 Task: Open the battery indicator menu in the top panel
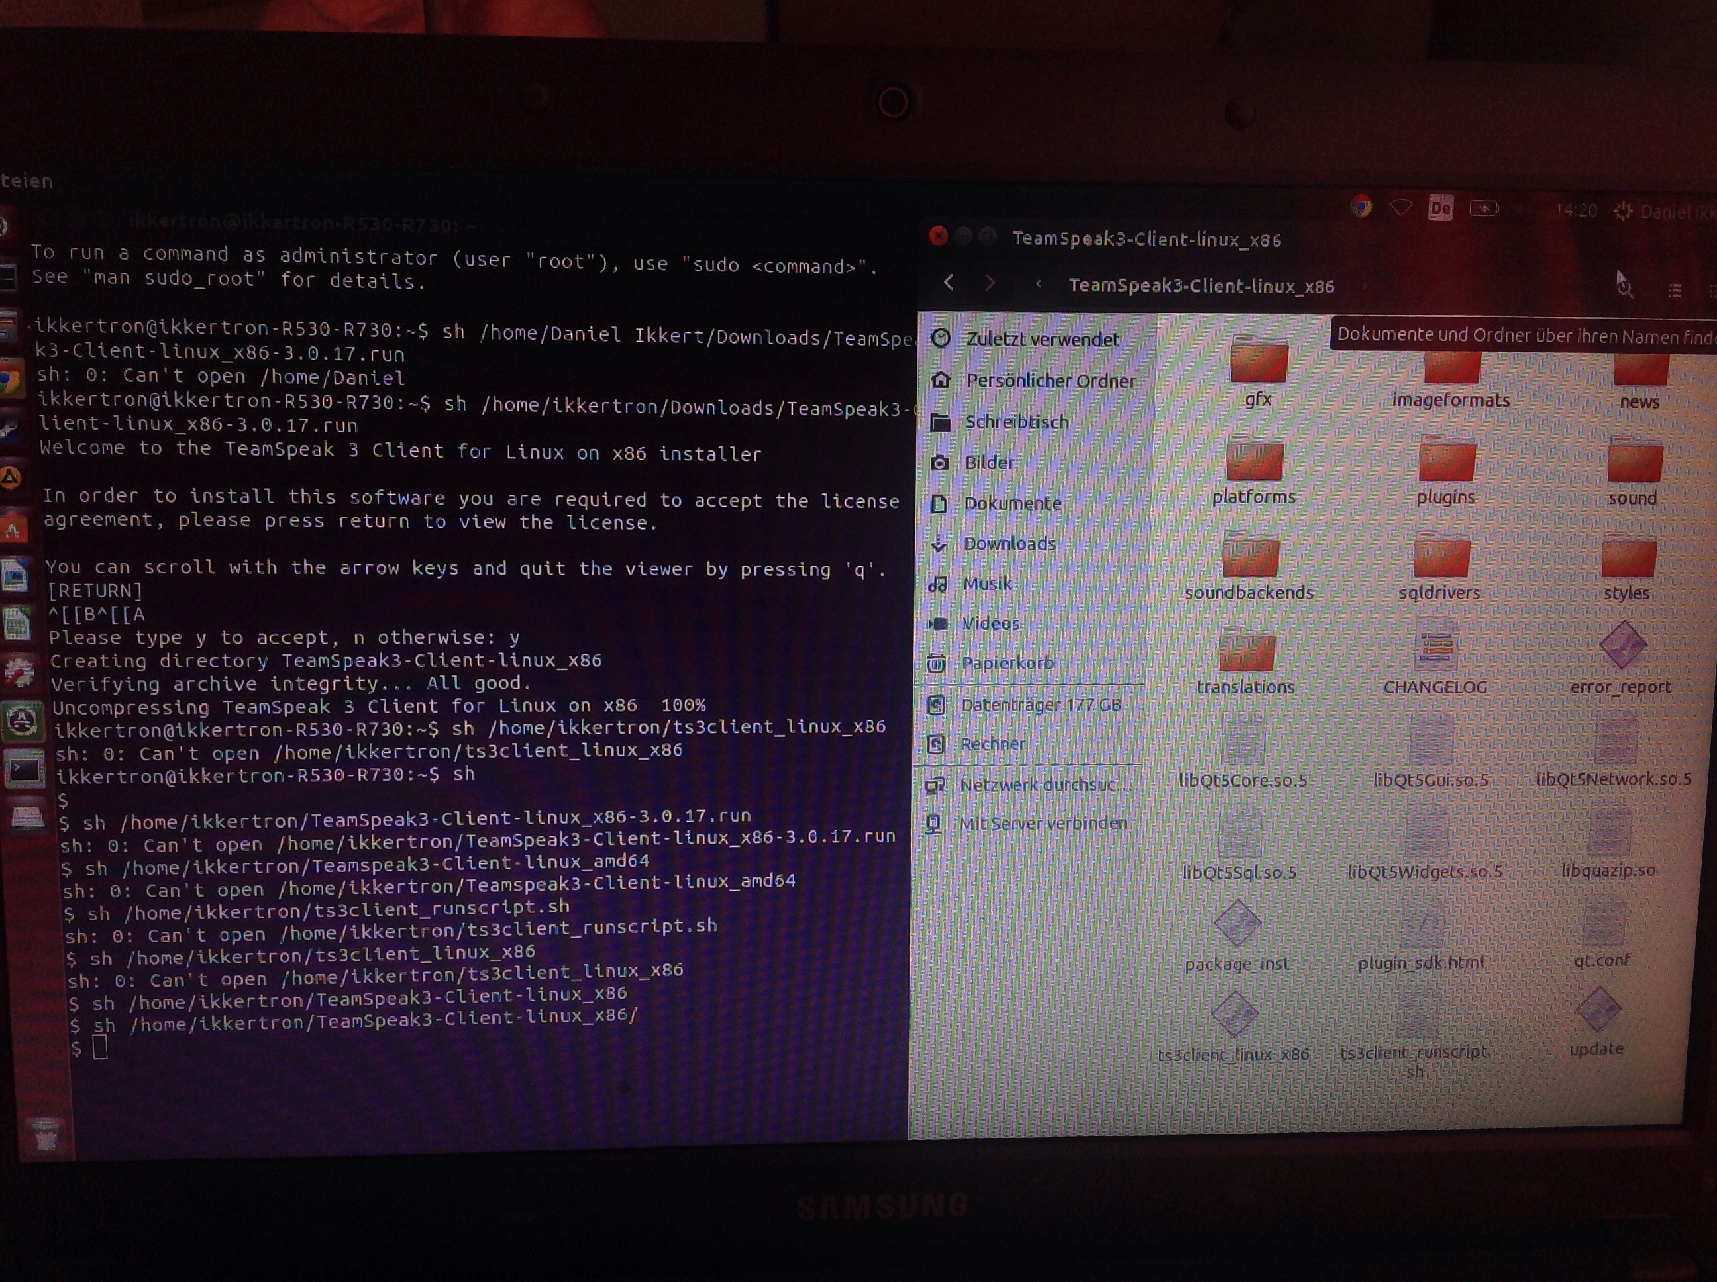[x=1483, y=209]
